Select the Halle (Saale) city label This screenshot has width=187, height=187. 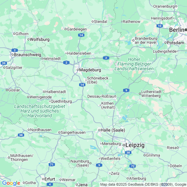(113, 130)
